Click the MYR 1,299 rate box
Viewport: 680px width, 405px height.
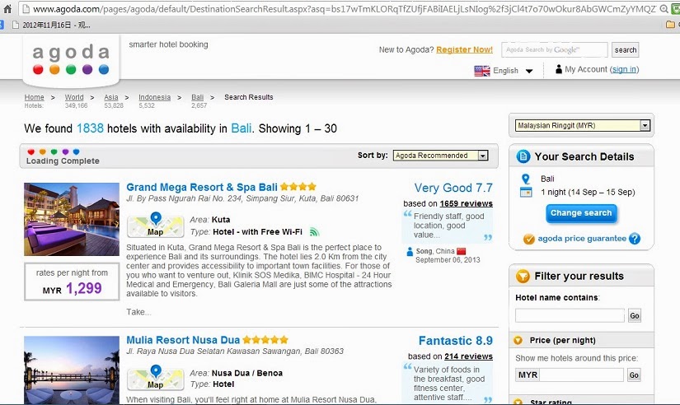(x=72, y=282)
